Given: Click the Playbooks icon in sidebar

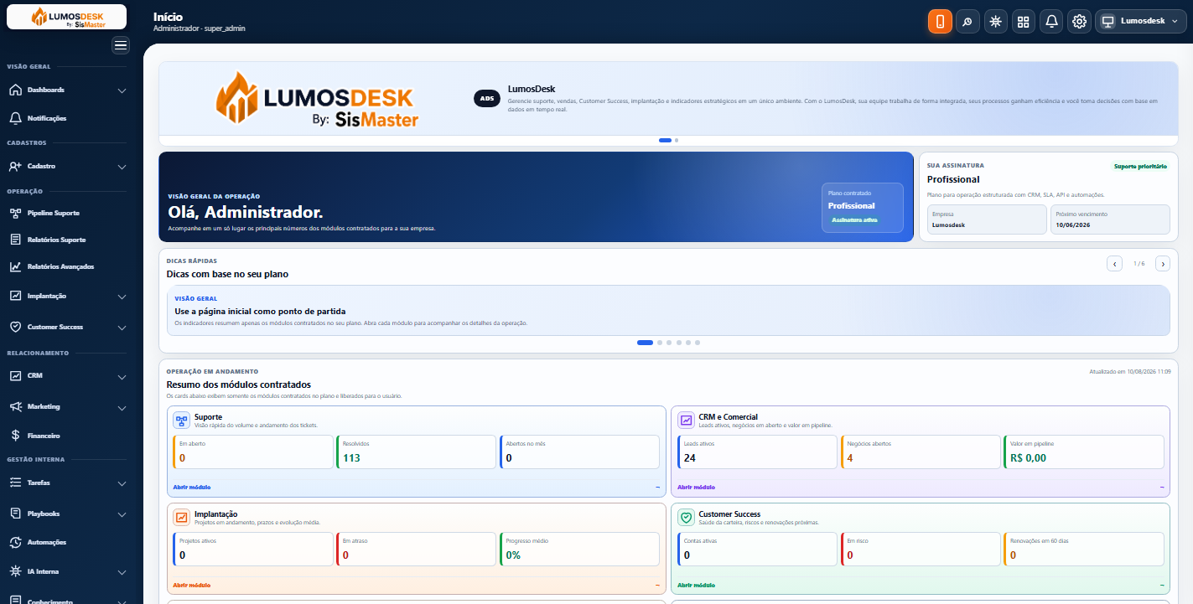Looking at the screenshot, I should click(x=15, y=513).
